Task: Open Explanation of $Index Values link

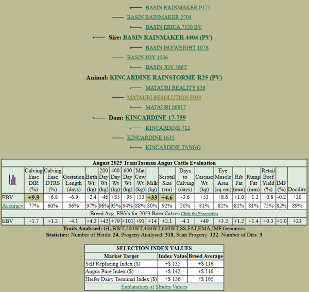Action: pos(154,287)
